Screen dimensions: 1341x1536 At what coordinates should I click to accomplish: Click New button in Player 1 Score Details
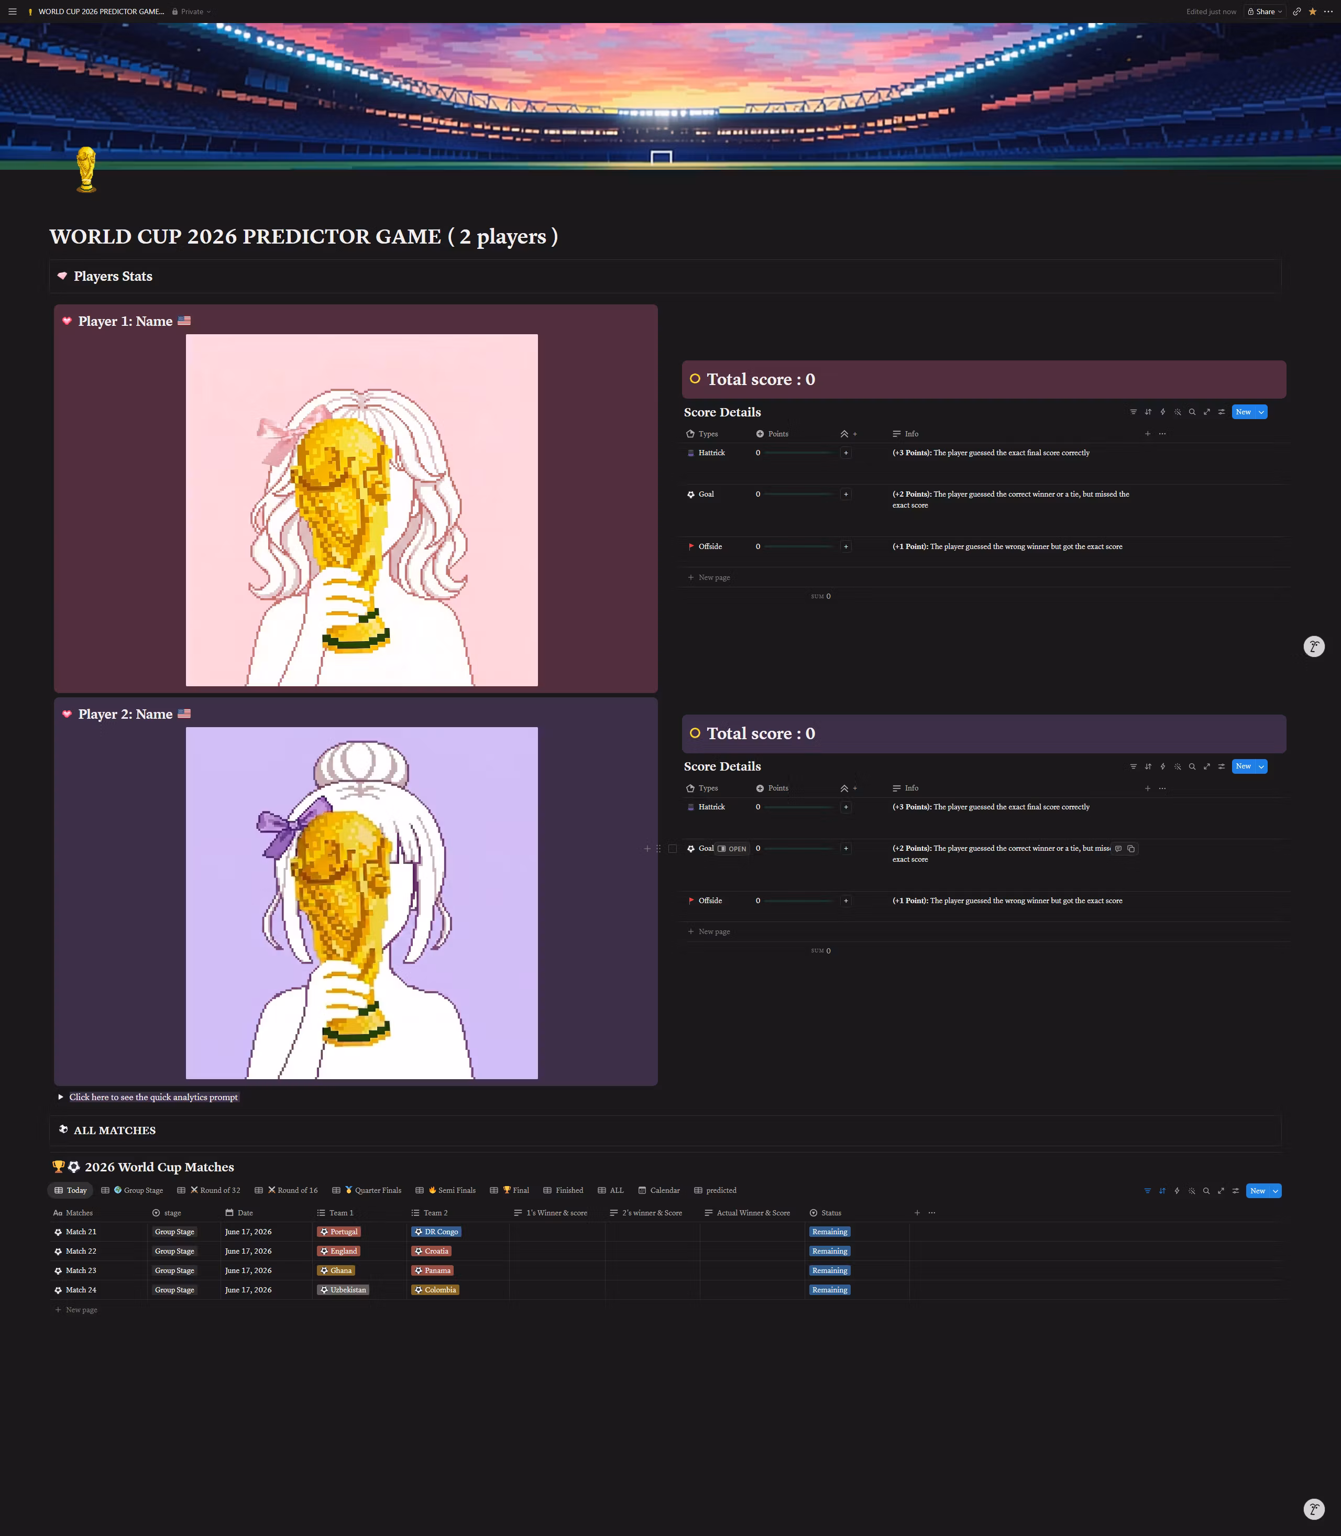tap(1243, 412)
